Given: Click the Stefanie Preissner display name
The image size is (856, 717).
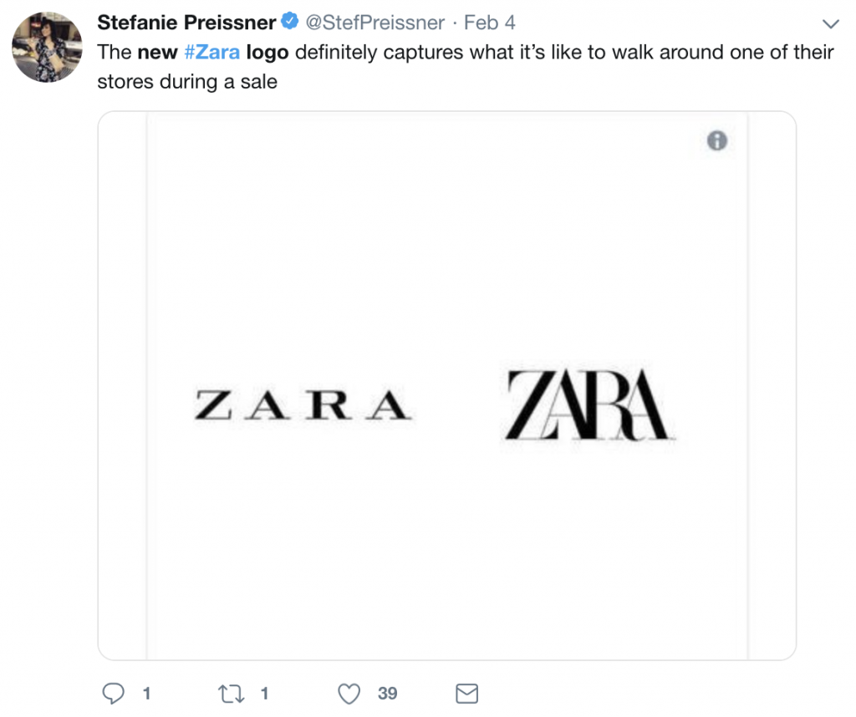Looking at the screenshot, I should (186, 22).
